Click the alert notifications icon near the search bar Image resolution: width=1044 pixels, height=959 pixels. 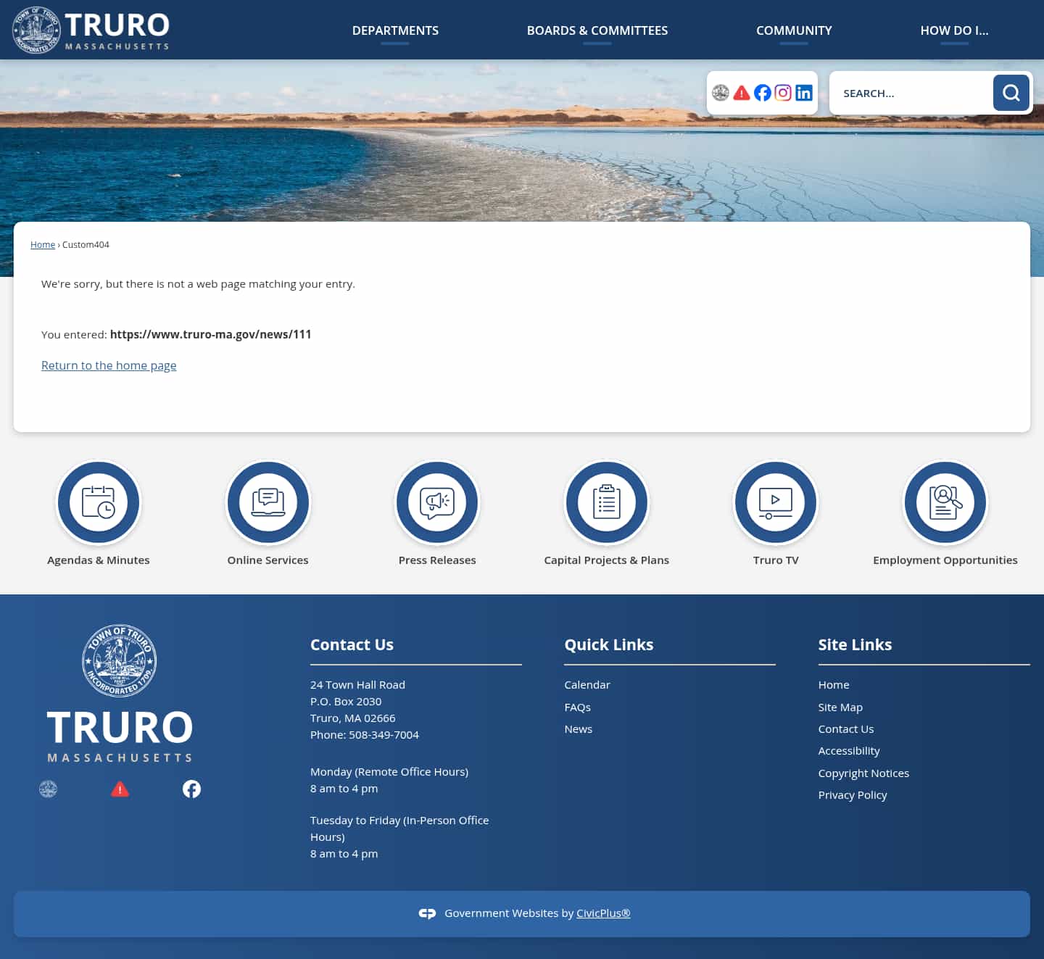741,93
